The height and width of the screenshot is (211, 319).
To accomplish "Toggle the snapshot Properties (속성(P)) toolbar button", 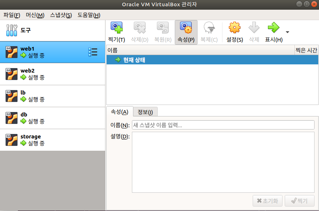I will tap(186, 32).
